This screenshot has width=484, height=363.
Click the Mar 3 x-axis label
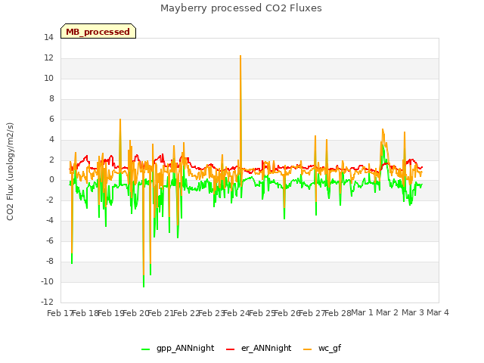pyautogui.click(x=413, y=312)
